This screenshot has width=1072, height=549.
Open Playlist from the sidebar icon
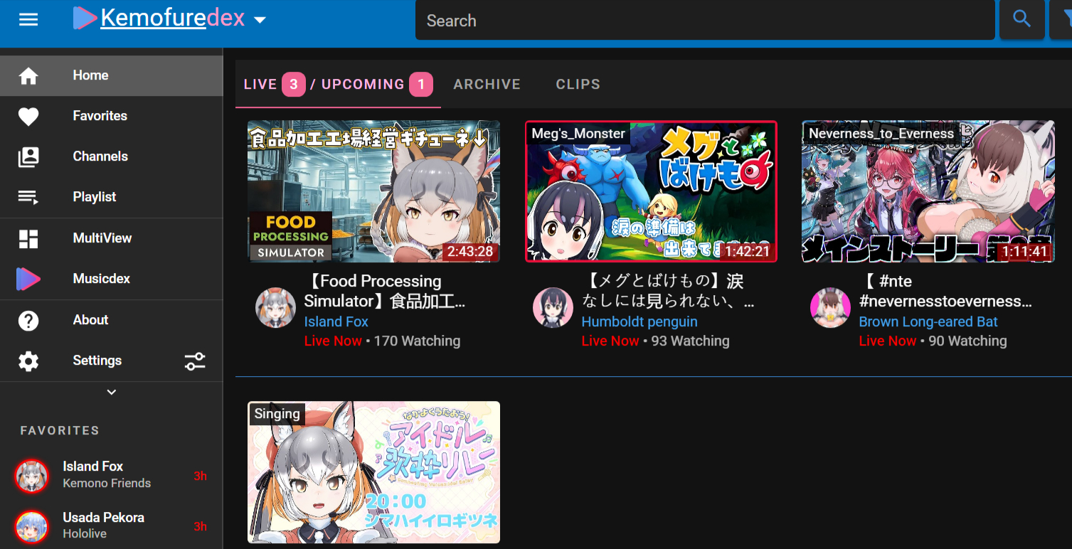[28, 197]
